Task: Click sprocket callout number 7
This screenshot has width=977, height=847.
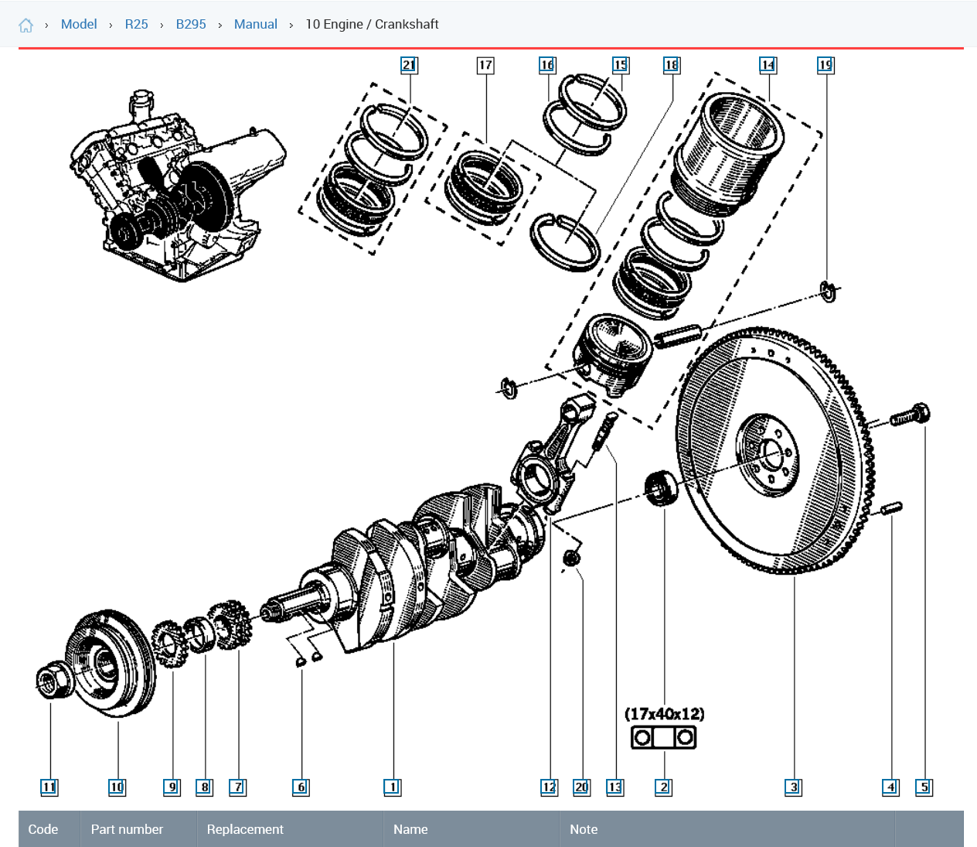Action: 237,787
